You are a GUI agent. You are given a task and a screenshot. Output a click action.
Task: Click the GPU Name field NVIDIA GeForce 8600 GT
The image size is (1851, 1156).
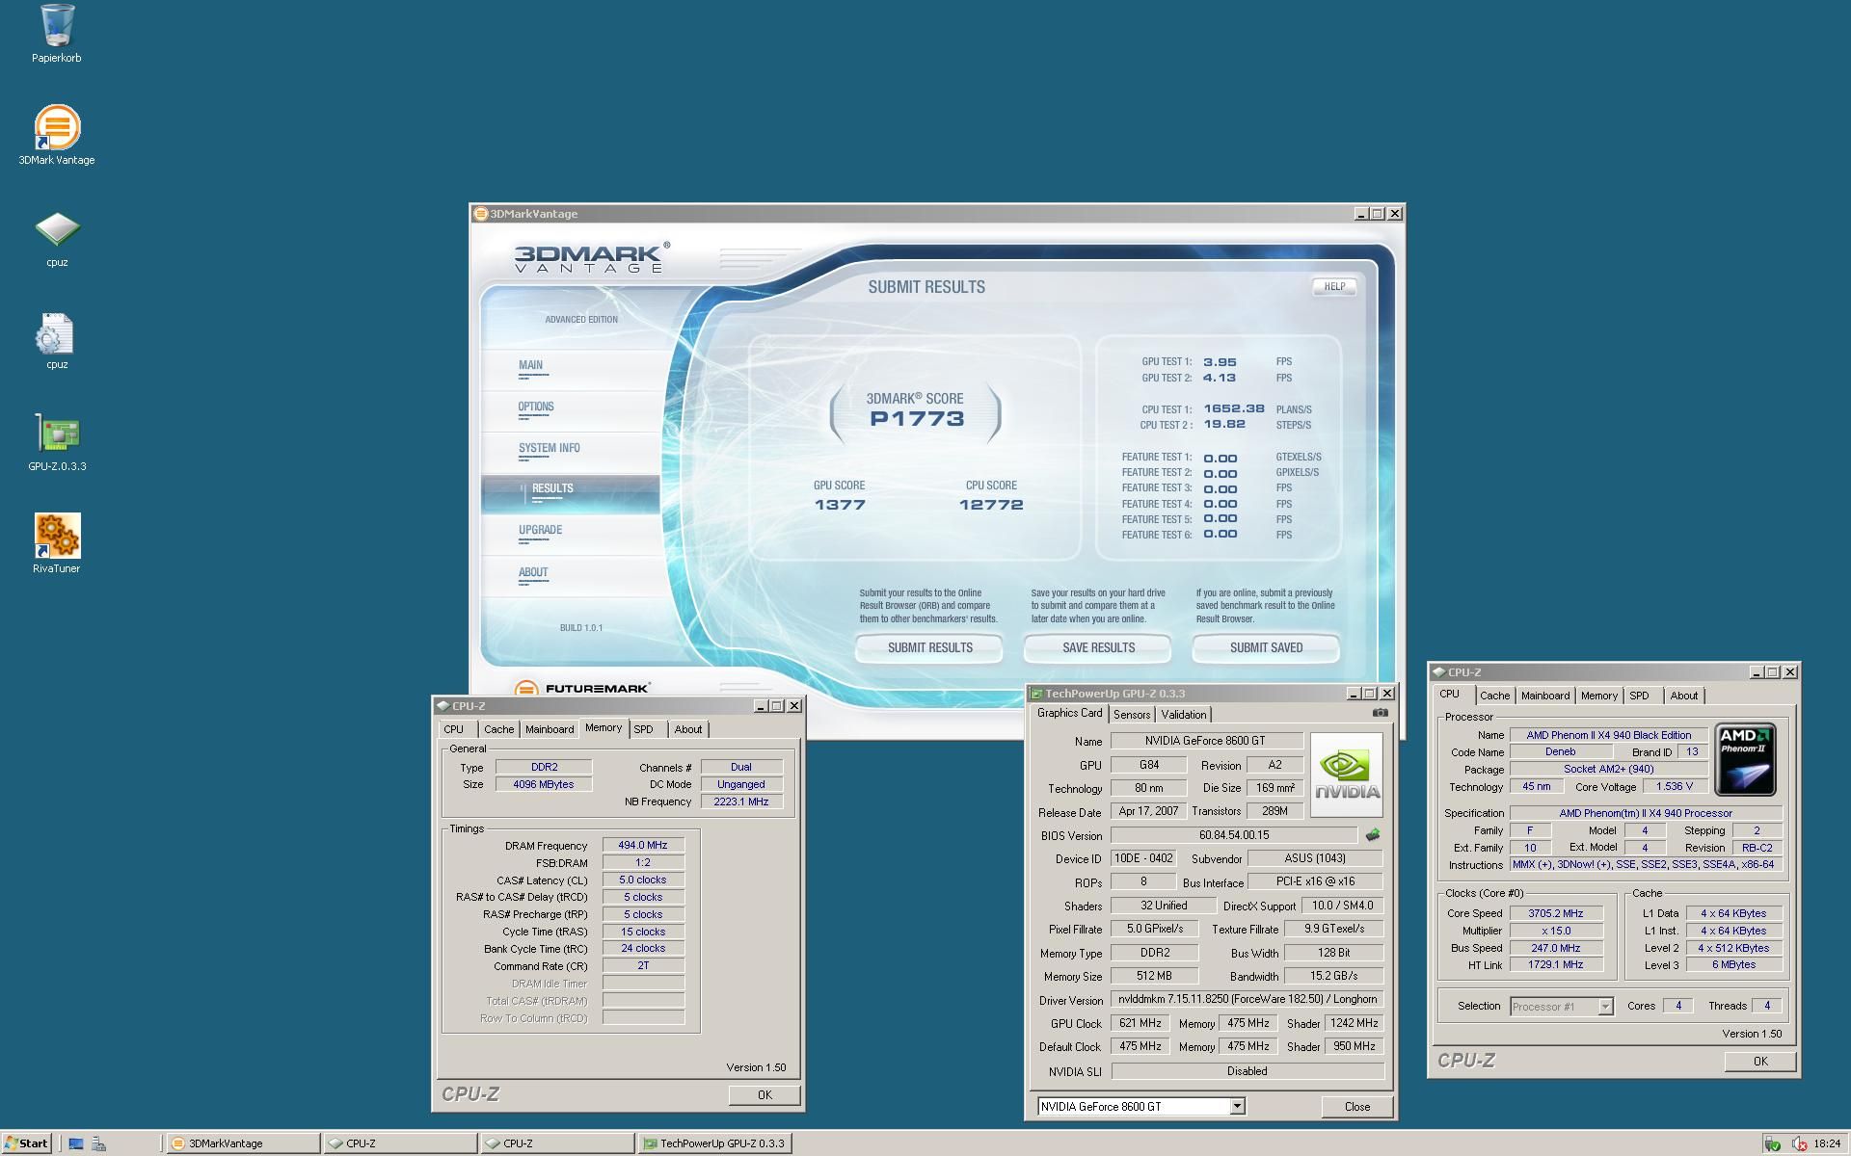click(x=1206, y=741)
